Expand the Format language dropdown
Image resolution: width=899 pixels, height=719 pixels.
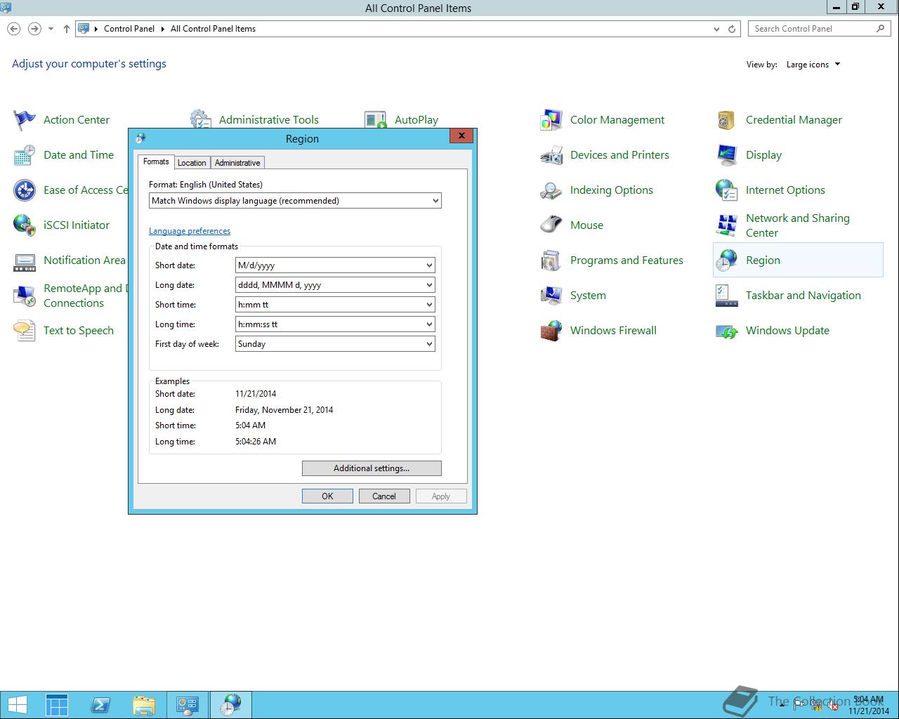point(295,201)
